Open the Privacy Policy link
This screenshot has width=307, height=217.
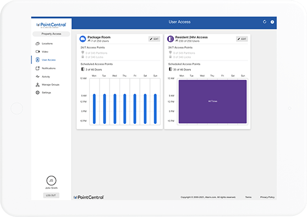267,197
